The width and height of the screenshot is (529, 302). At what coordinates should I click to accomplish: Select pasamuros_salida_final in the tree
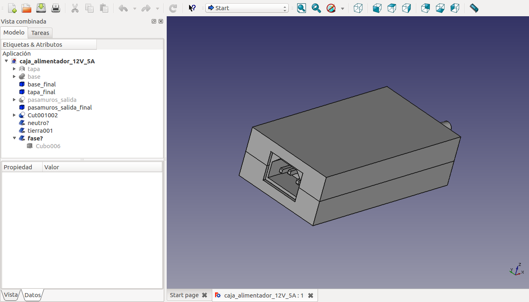[x=59, y=108]
